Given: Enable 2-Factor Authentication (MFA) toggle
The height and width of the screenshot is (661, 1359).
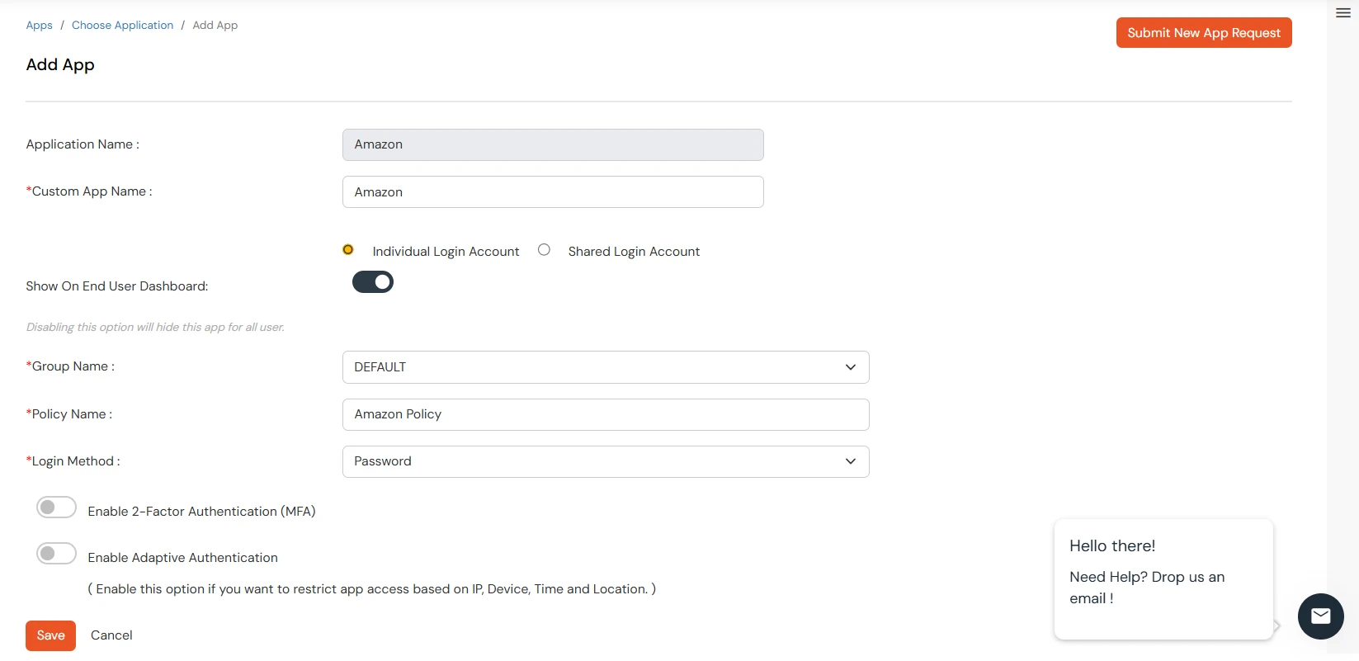Looking at the screenshot, I should [56, 508].
